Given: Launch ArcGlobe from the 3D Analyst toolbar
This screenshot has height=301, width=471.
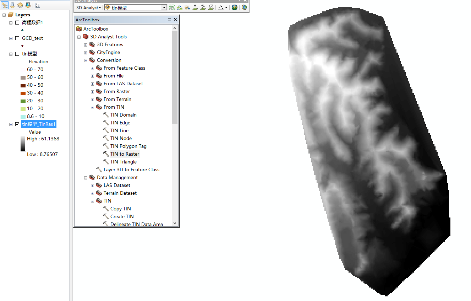Looking at the screenshot, I should [x=244, y=7].
